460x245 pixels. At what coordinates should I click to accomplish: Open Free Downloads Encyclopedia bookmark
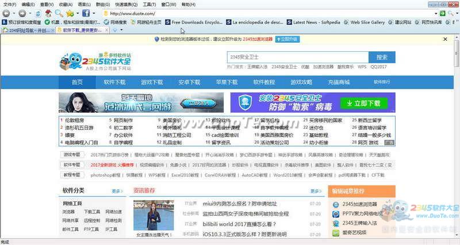[194, 22]
